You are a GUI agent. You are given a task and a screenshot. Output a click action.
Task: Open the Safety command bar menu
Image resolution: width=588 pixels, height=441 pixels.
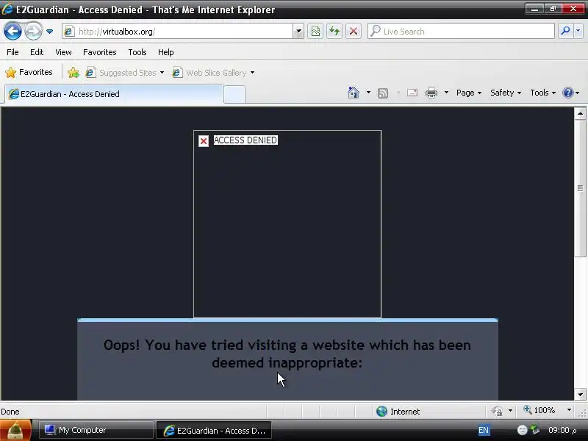[506, 93]
